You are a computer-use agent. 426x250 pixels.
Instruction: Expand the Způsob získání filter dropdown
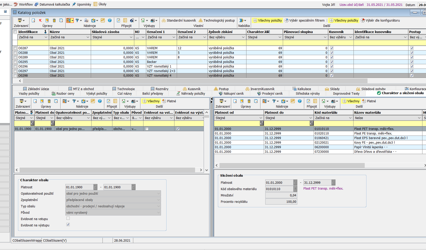pyautogui.click(x=243, y=37)
